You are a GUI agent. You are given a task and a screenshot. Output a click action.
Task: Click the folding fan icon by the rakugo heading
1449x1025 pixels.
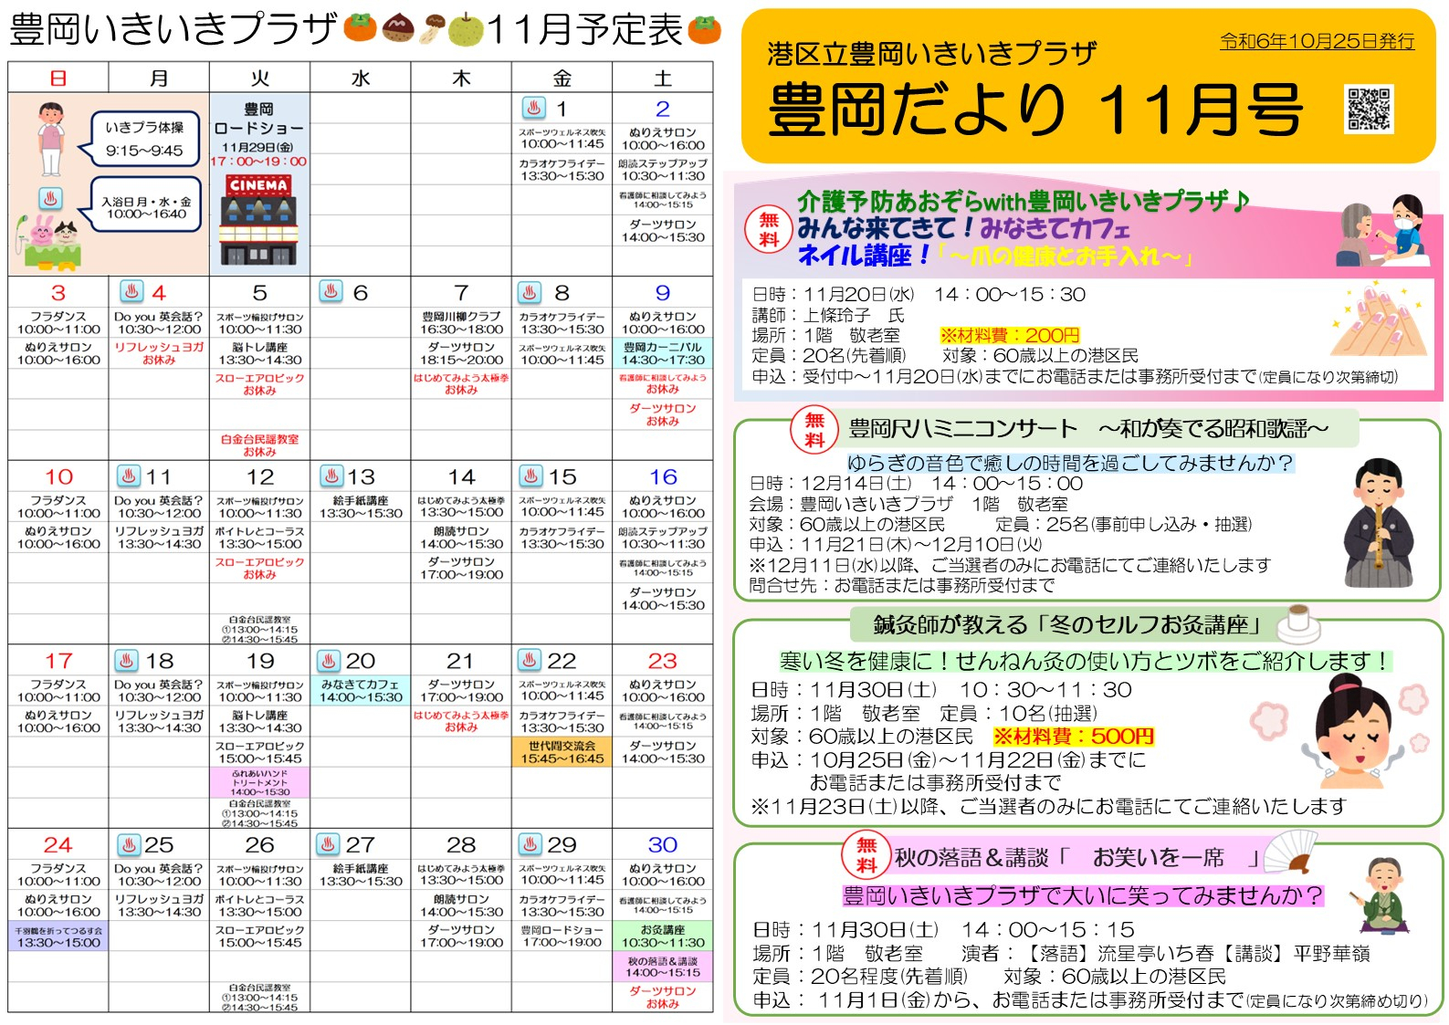pos(1294,852)
